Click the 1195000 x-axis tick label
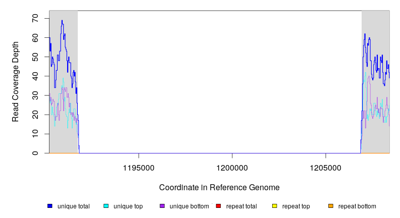 139,167
